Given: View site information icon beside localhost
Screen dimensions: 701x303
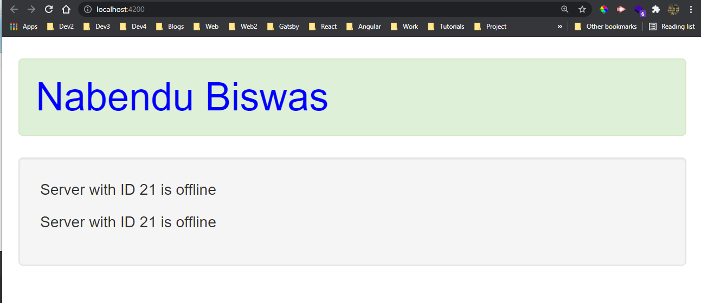Looking at the screenshot, I should point(88,9).
